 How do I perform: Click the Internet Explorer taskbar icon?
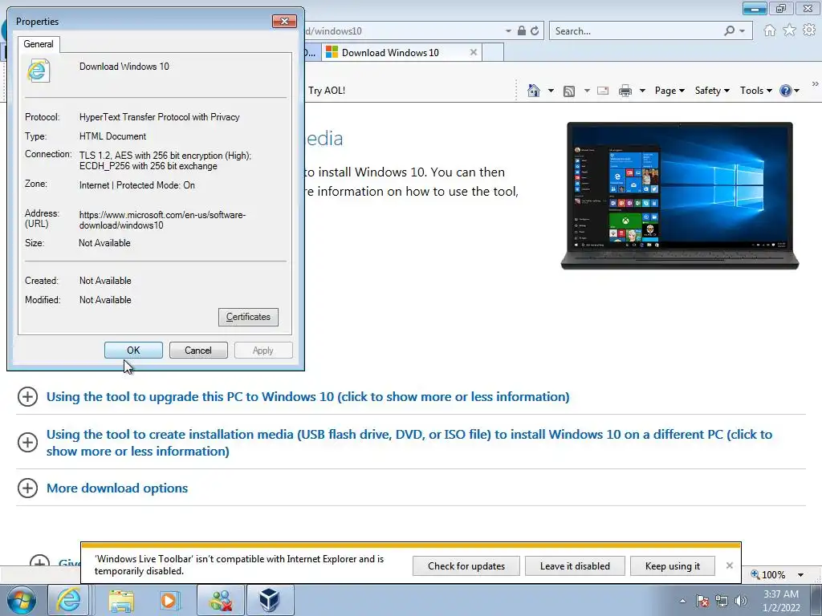tap(69, 600)
